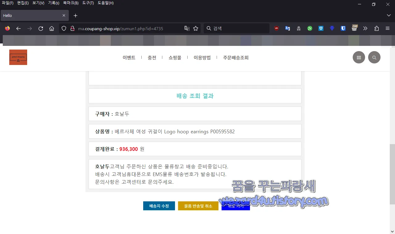Open the gray figure extension icon
The width and height of the screenshot is (395, 234).
[x=299, y=28]
